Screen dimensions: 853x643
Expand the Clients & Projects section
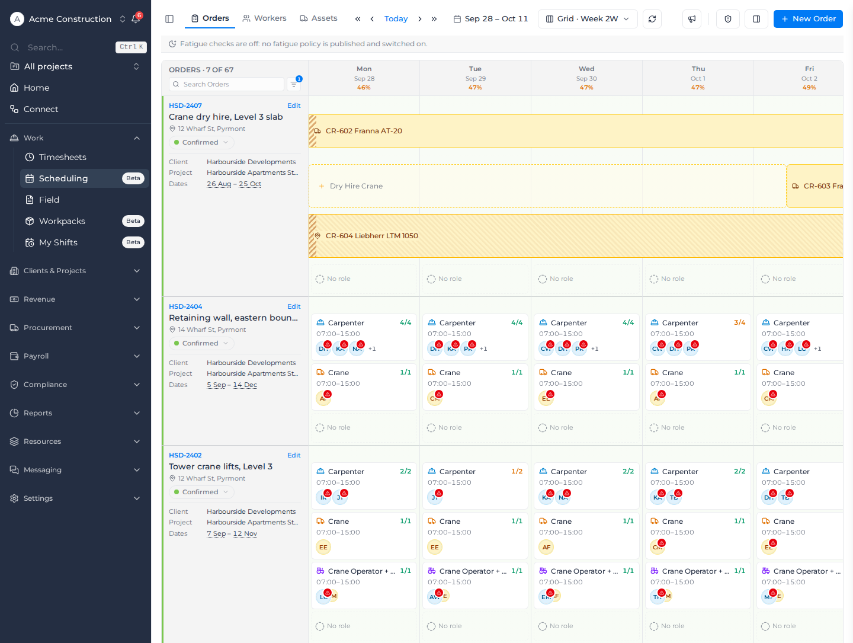click(75, 271)
